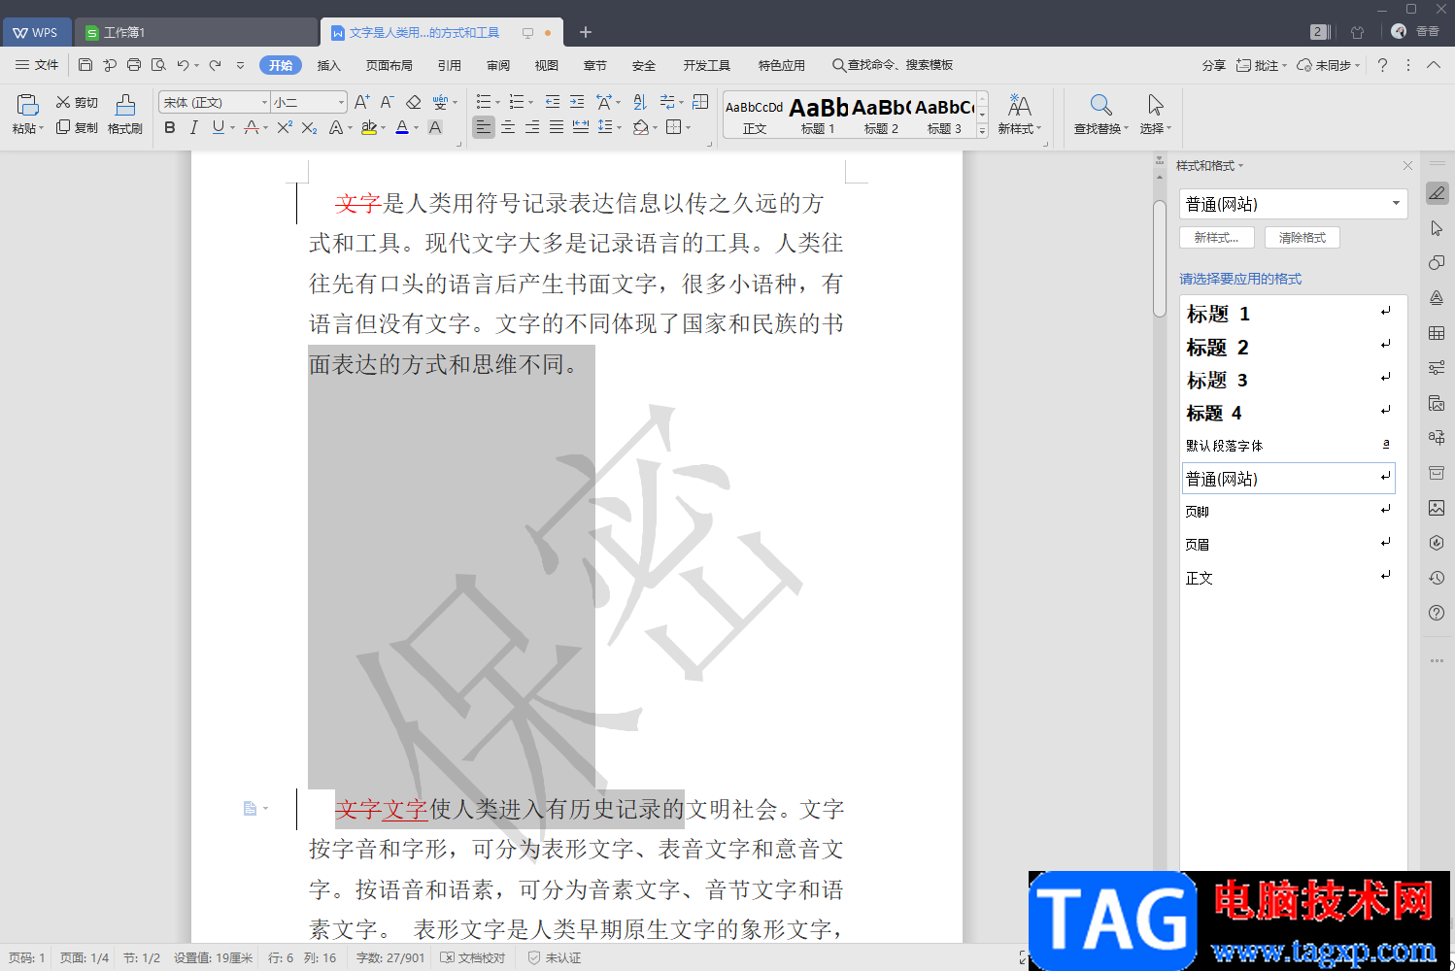Click the 新样式... button in the styles pane

(x=1216, y=238)
